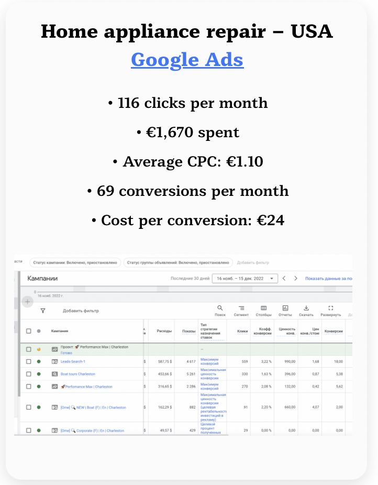This screenshot has height=485, width=378.
Task: Click the Поиск search icon
Action: 220,308
